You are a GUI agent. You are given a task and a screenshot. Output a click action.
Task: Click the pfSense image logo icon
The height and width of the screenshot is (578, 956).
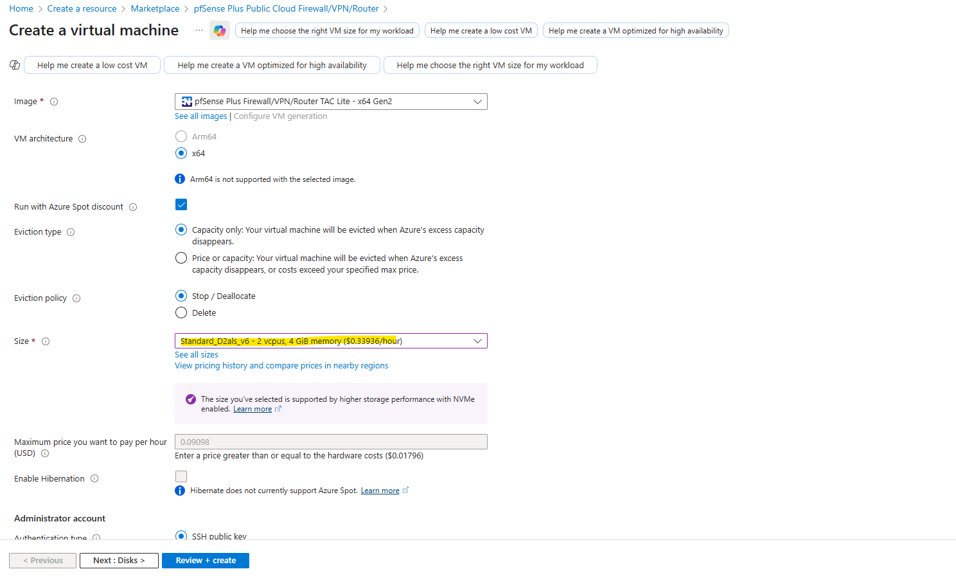[187, 102]
